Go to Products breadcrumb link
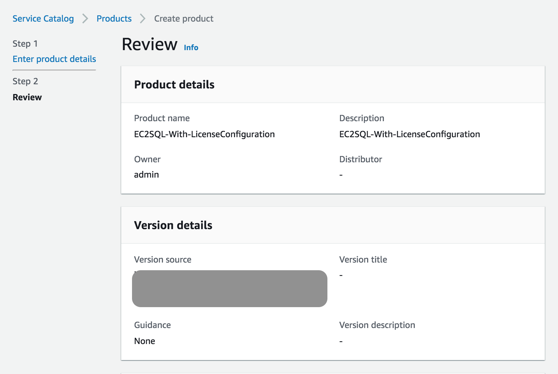Viewport: 558px width, 374px height. tap(114, 18)
